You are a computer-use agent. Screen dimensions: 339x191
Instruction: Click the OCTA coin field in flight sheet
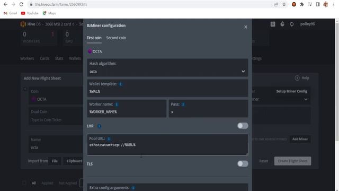pos(56,95)
